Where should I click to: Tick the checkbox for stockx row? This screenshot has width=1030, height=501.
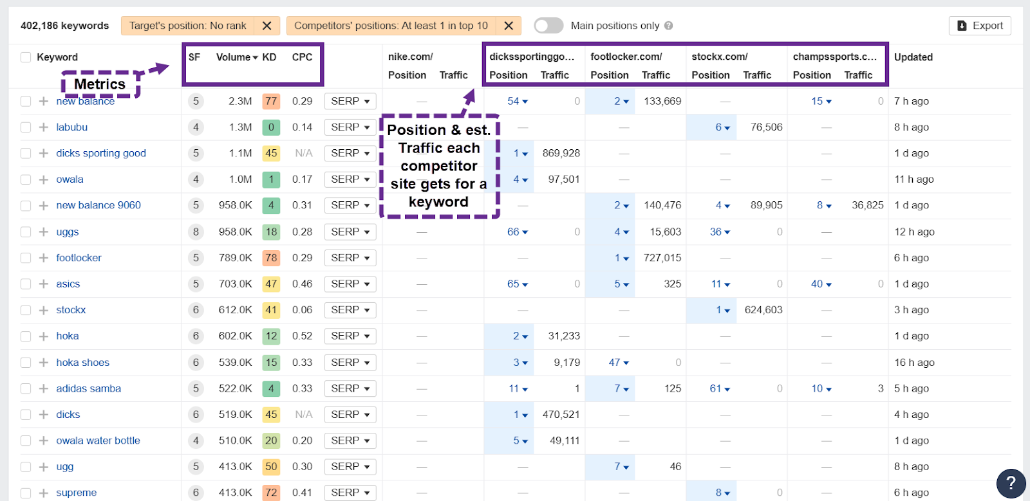coord(26,310)
